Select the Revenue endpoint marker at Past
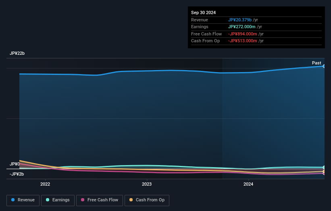This screenshot has width=331, height=211. (x=324, y=66)
